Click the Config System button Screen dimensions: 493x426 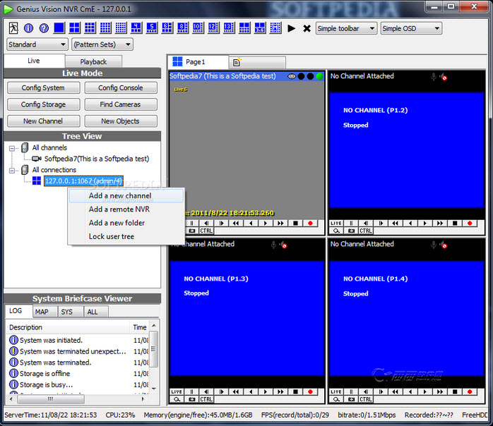click(x=43, y=88)
